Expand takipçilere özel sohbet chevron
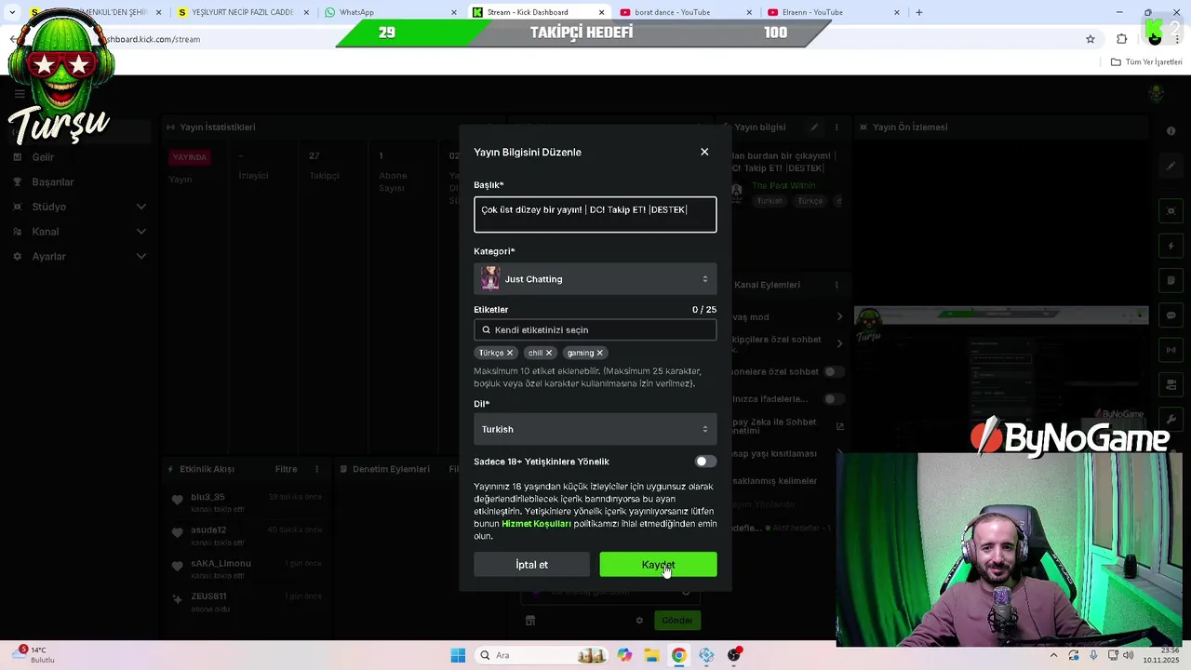 pos(840,343)
